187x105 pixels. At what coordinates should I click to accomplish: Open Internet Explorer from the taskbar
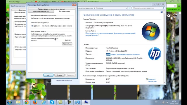pos(44,102)
